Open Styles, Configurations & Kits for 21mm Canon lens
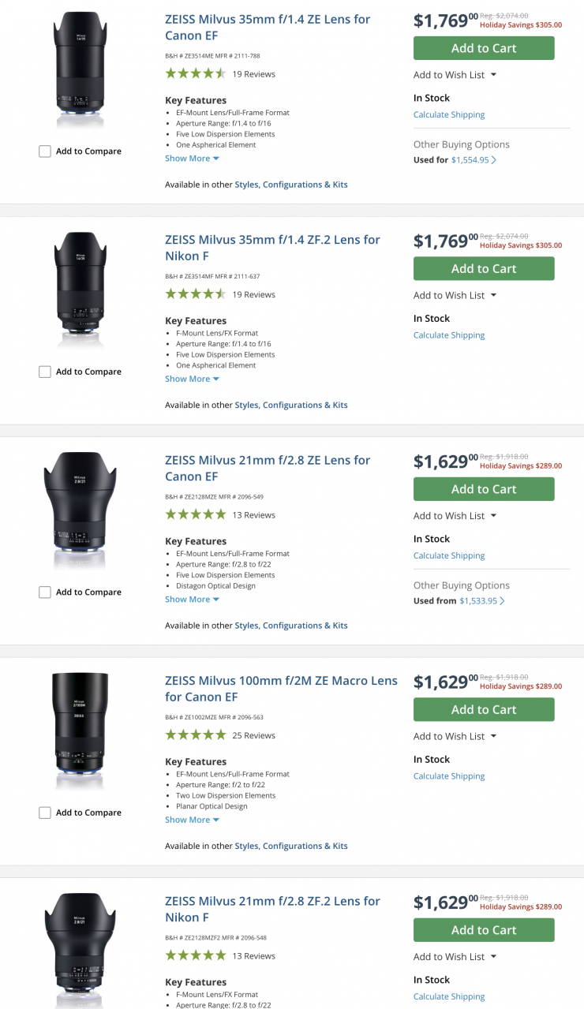The image size is (584, 1009). [291, 626]
